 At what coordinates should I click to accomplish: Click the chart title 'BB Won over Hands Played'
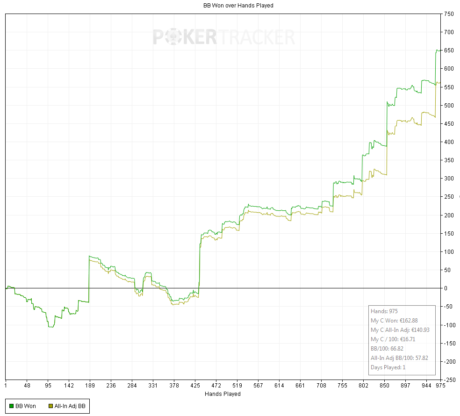pos(238,6)
